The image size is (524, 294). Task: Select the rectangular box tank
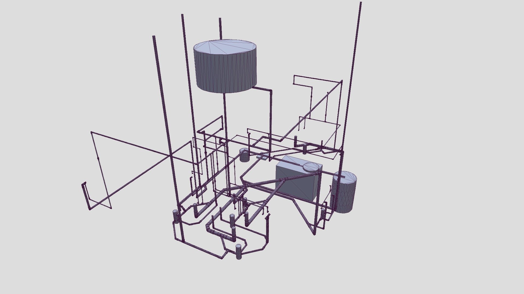(x=299, y=179)
